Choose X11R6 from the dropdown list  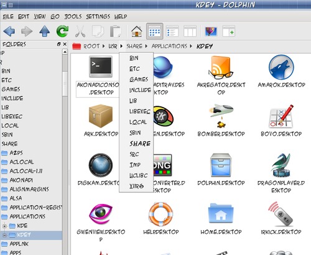[136, 186]
